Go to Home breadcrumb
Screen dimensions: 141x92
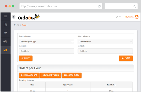[17, 25]
